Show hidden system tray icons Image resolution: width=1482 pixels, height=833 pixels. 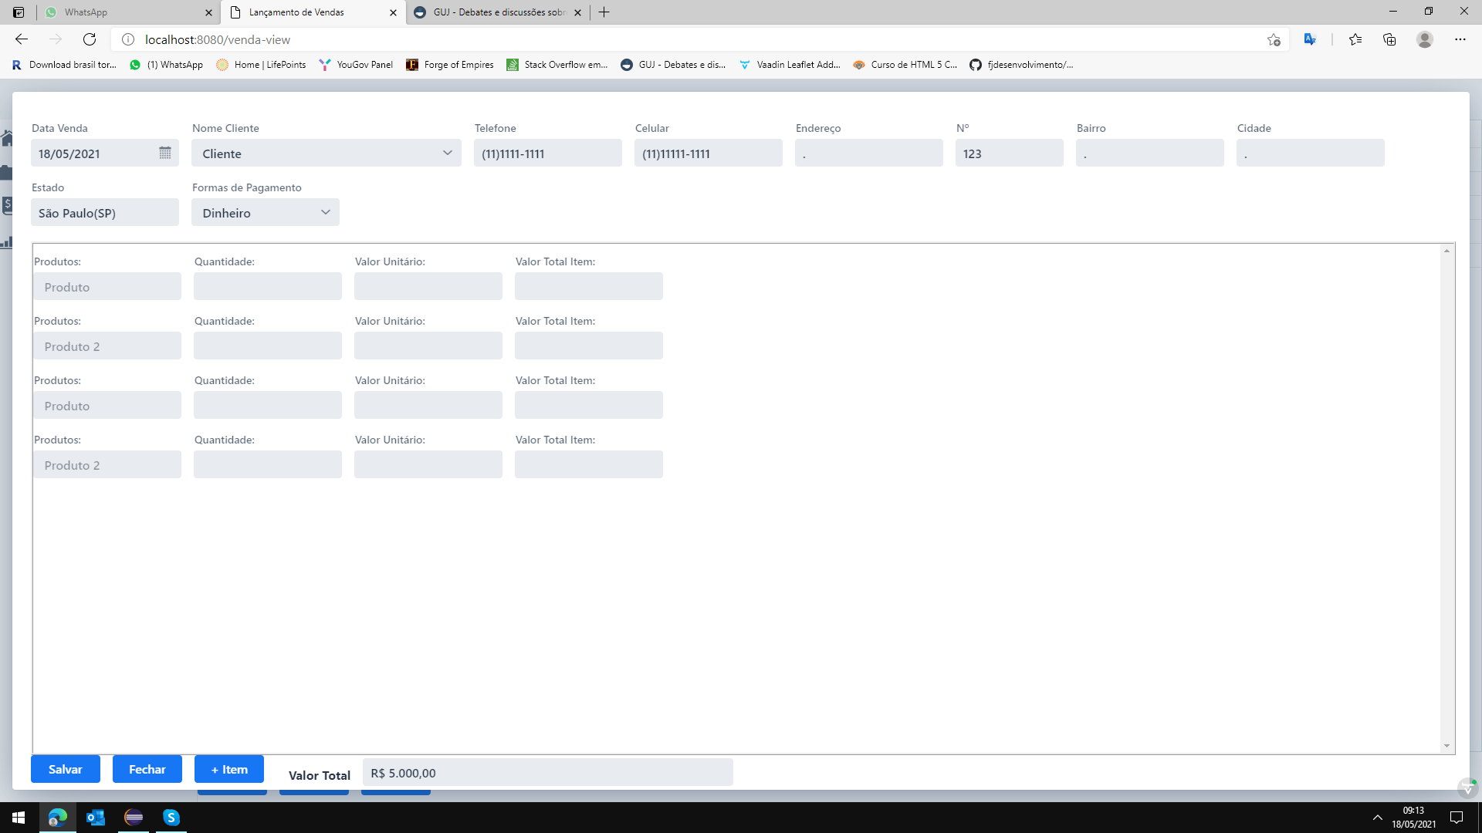click(1377, 818)
